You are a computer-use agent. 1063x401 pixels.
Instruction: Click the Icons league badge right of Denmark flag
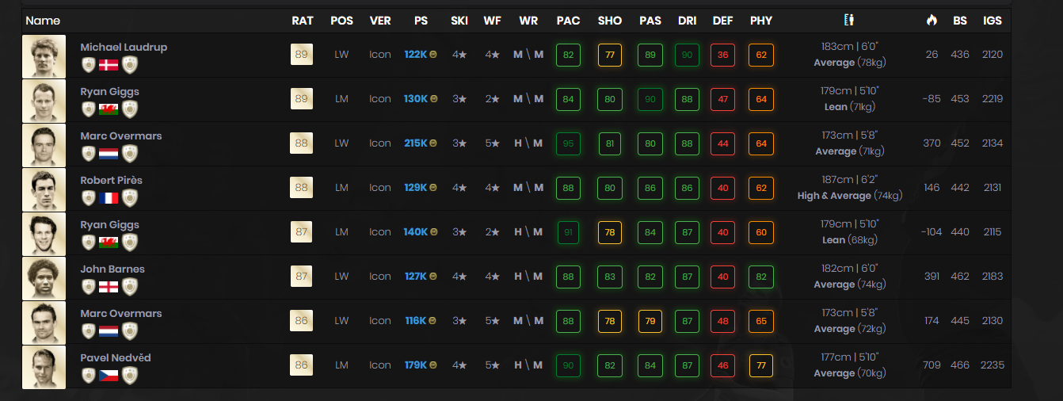(x=130, y=64)
